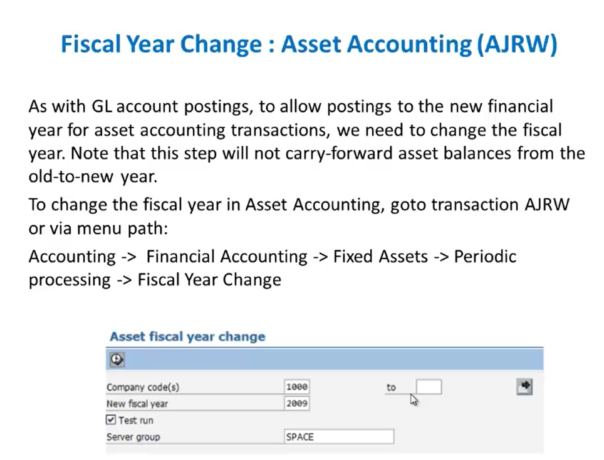Click the slide heading 'Fiscal Year Change'
This screenshot has width=604, height=460.
click(162, 43)
